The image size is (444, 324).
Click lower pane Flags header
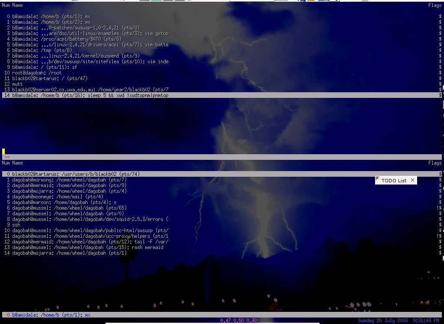pyautogui.click(x=434, y=163)
